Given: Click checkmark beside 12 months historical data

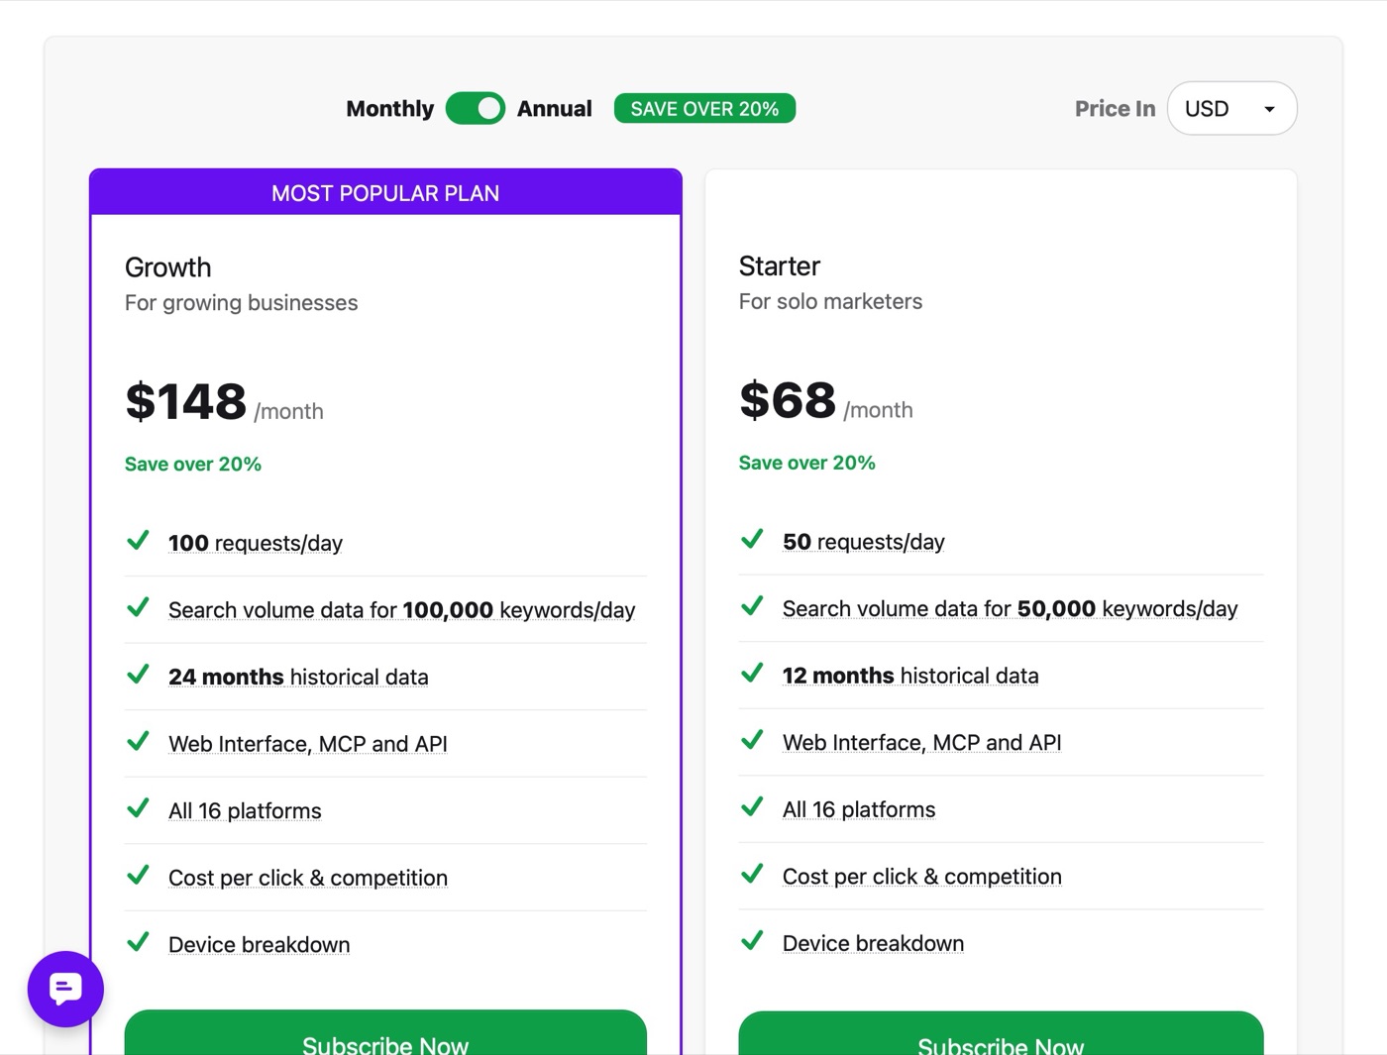Looking at the screenshot, I should coord(752,674).
